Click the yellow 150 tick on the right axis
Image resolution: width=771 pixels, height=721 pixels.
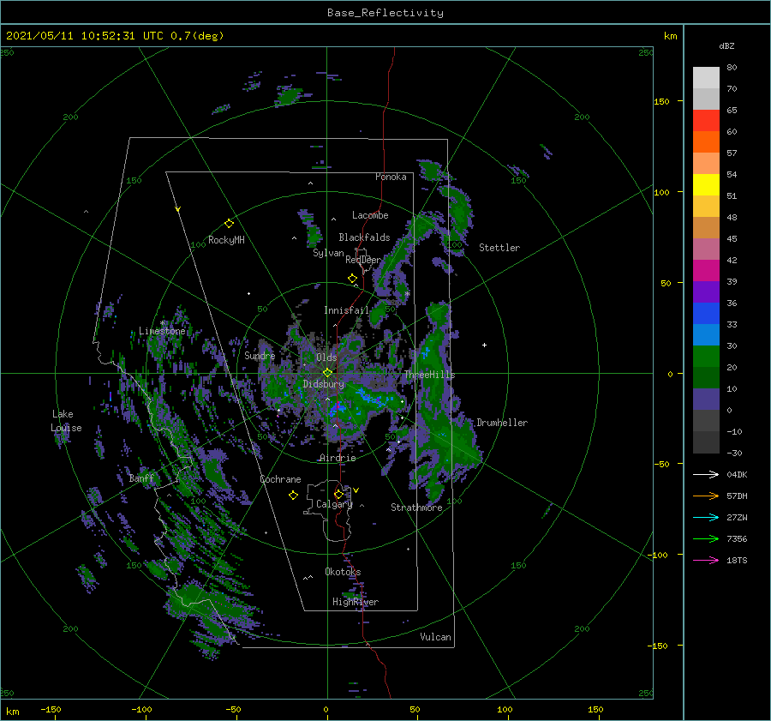pyautogui.click(x=661, y=101)
